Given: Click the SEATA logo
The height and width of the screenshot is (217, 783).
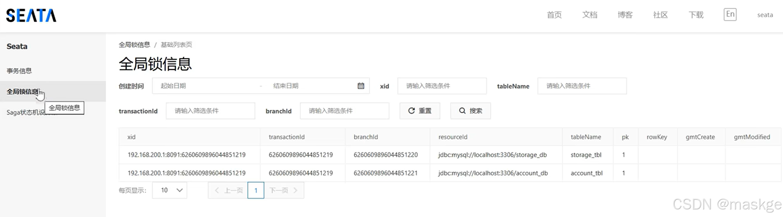Looking at the screenshot, I should coord(31,15).
